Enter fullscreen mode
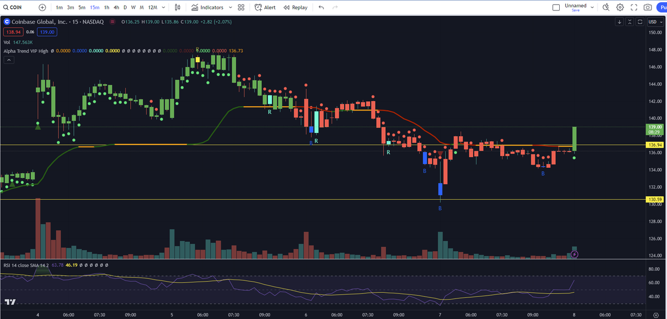The height and width of the screenshot is (319, 667). (634, 7)
